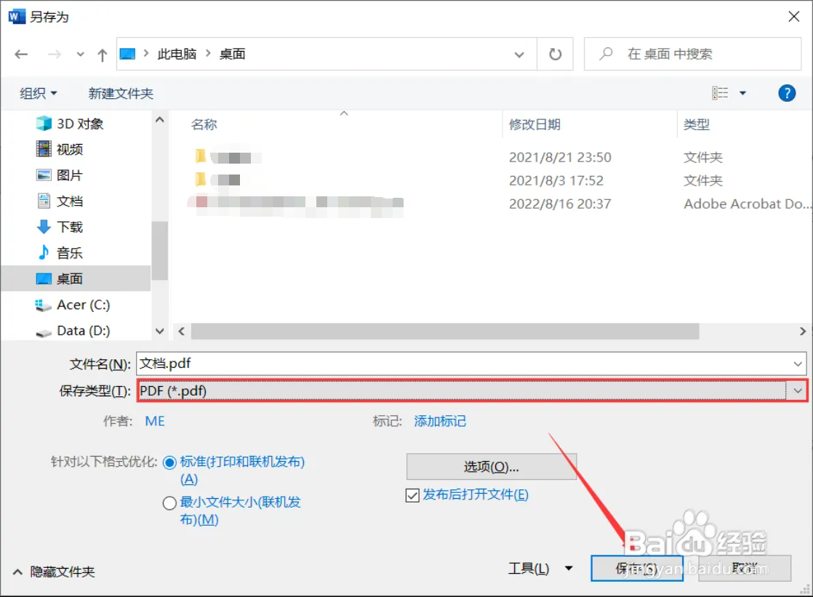Open the 音乐 folder in sidebar
The width and height of the screenshot is (813, 597).
point(70,253)
